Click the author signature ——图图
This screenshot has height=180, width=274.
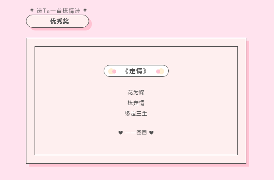tap(136, 132)
